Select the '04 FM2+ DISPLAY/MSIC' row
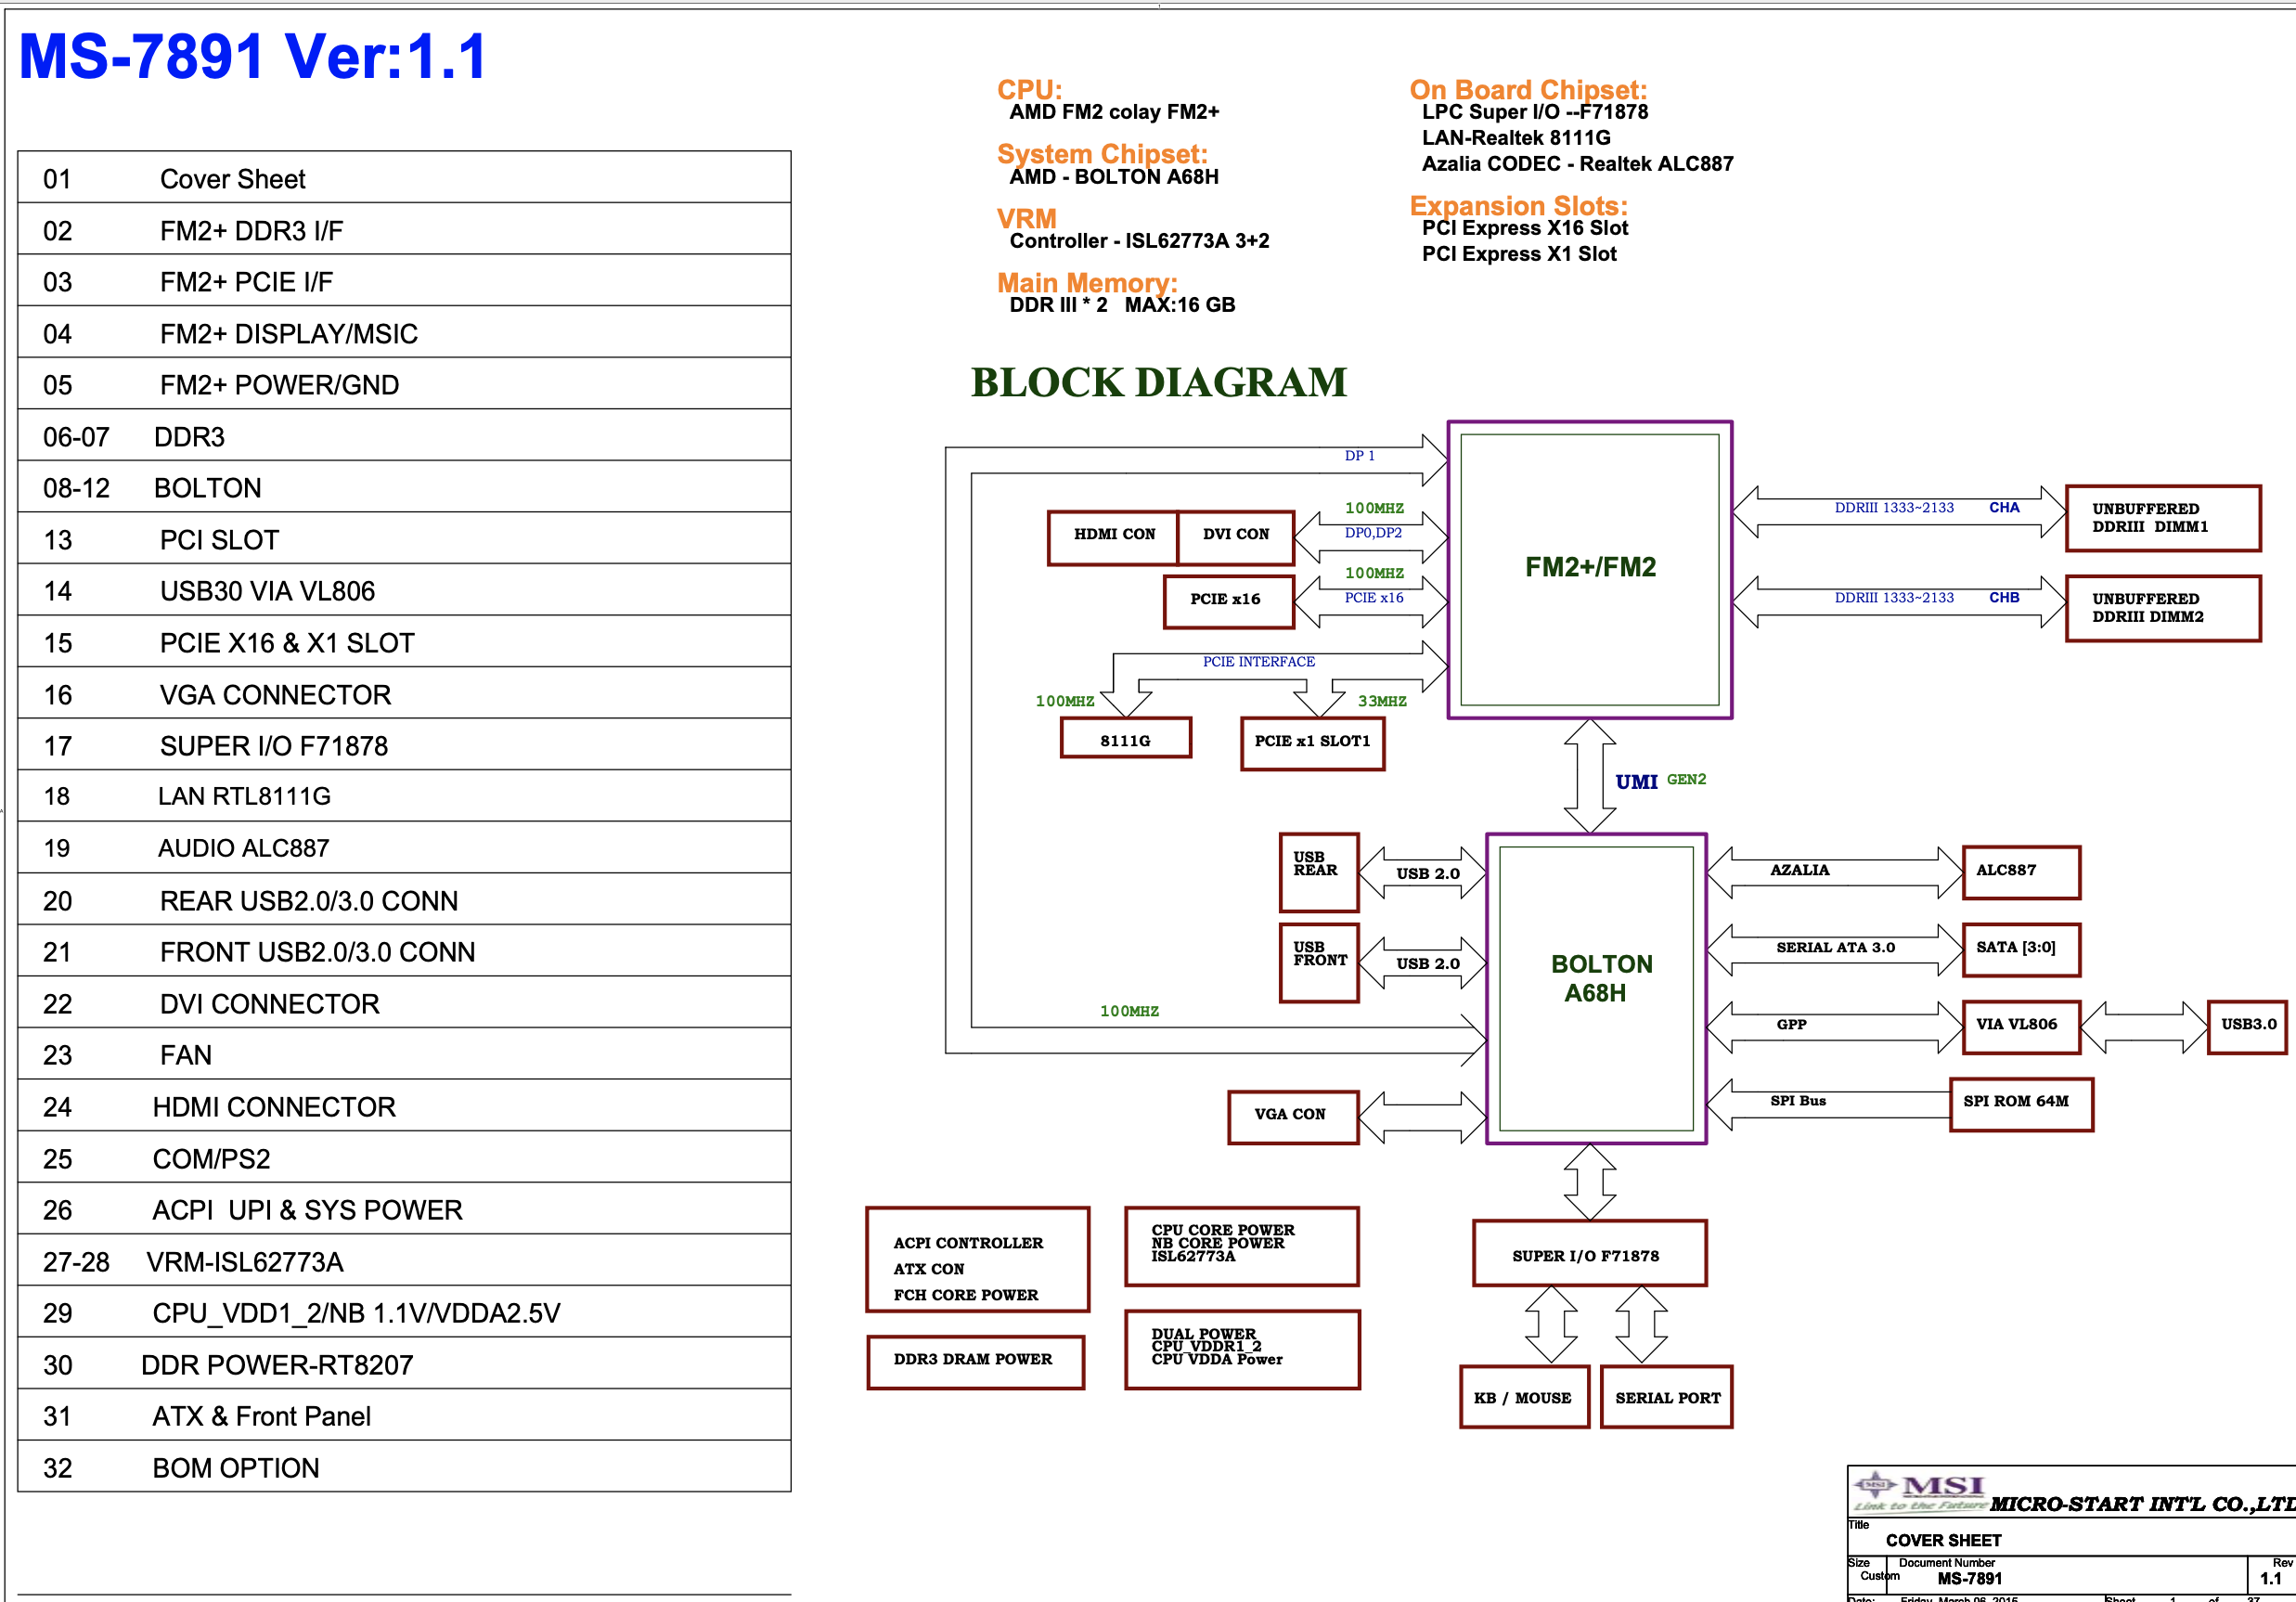The image size is (2296, 1602). coord(404,332)
